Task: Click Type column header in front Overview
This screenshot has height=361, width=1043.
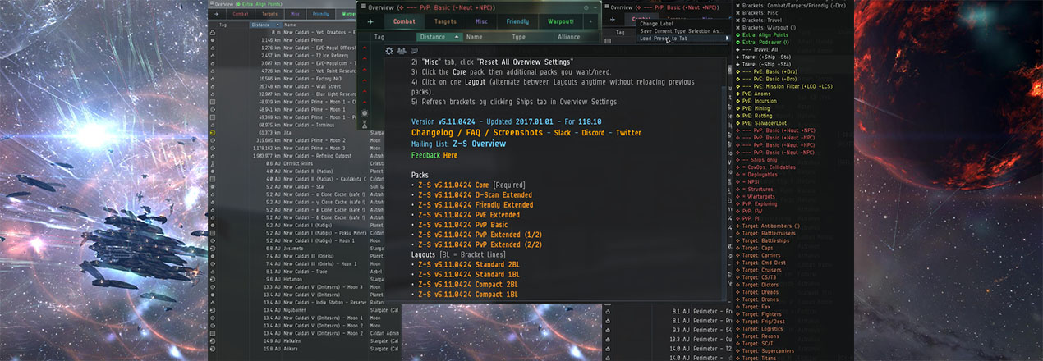Action: click(518, 37)
